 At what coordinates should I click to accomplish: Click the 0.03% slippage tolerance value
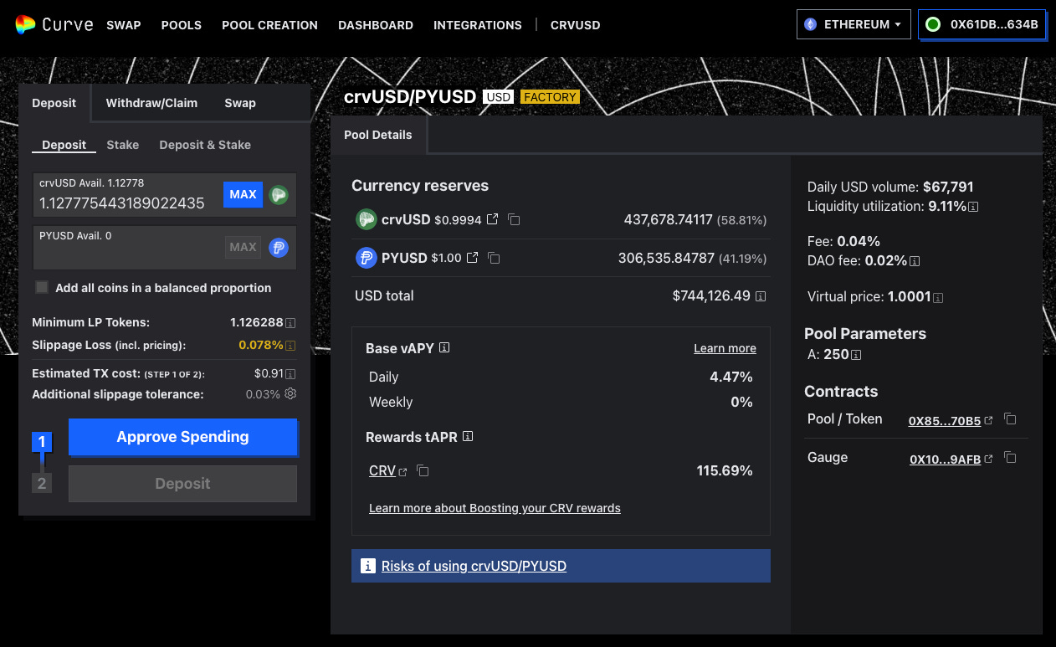click(x=263, y=394)
